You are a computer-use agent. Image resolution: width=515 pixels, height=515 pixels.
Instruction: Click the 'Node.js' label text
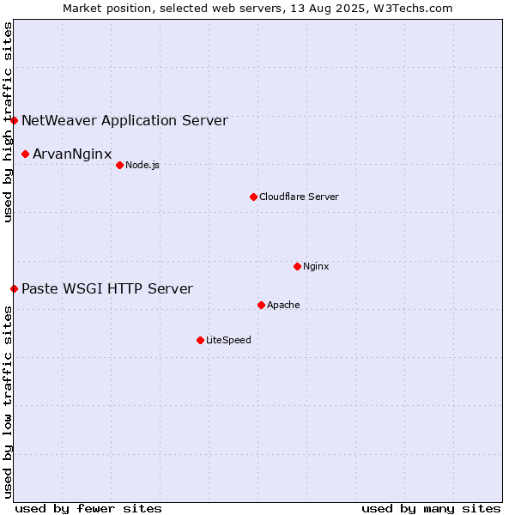142,165
